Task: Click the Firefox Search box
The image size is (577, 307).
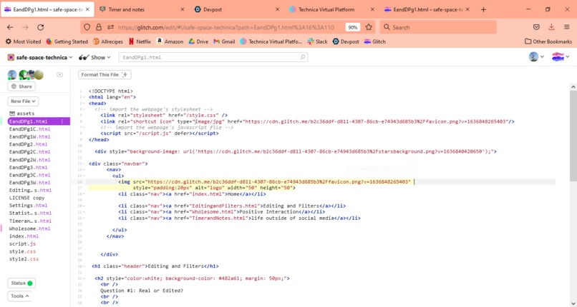Action: click(x=438, y=27)
